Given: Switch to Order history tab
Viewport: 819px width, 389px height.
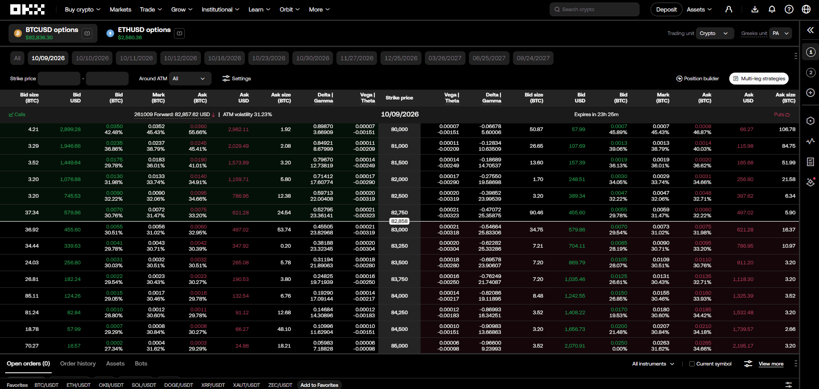Looking at the screenshot, I should pos(78,364).
